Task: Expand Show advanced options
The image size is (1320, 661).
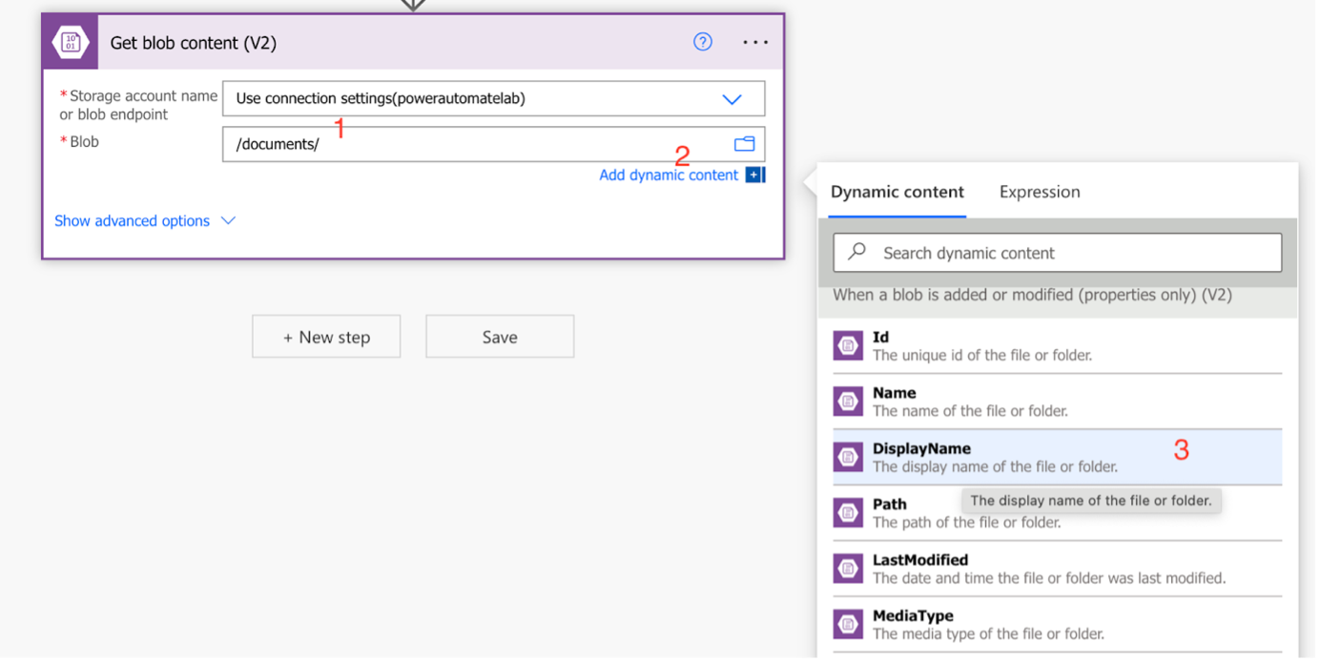Action: [131, 220]
